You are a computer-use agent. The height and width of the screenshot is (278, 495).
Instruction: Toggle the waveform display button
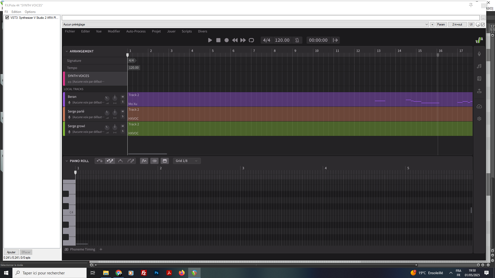tap(154, 161)
